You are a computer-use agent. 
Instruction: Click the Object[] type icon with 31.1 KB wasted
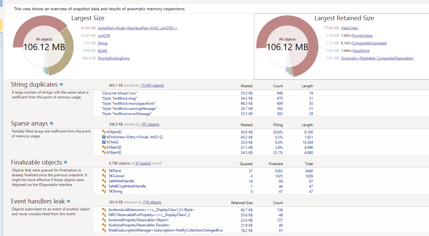click(104, 147)
